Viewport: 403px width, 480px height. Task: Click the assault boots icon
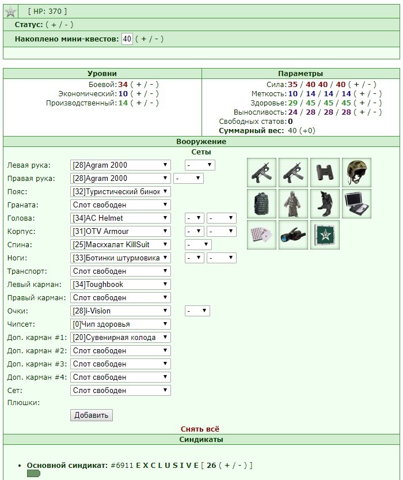325,203
